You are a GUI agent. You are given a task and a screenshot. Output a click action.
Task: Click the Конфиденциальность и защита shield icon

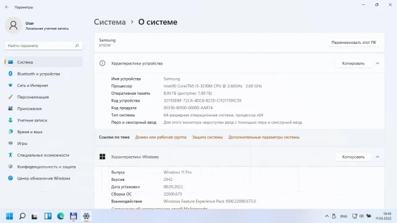pos(11,167)
